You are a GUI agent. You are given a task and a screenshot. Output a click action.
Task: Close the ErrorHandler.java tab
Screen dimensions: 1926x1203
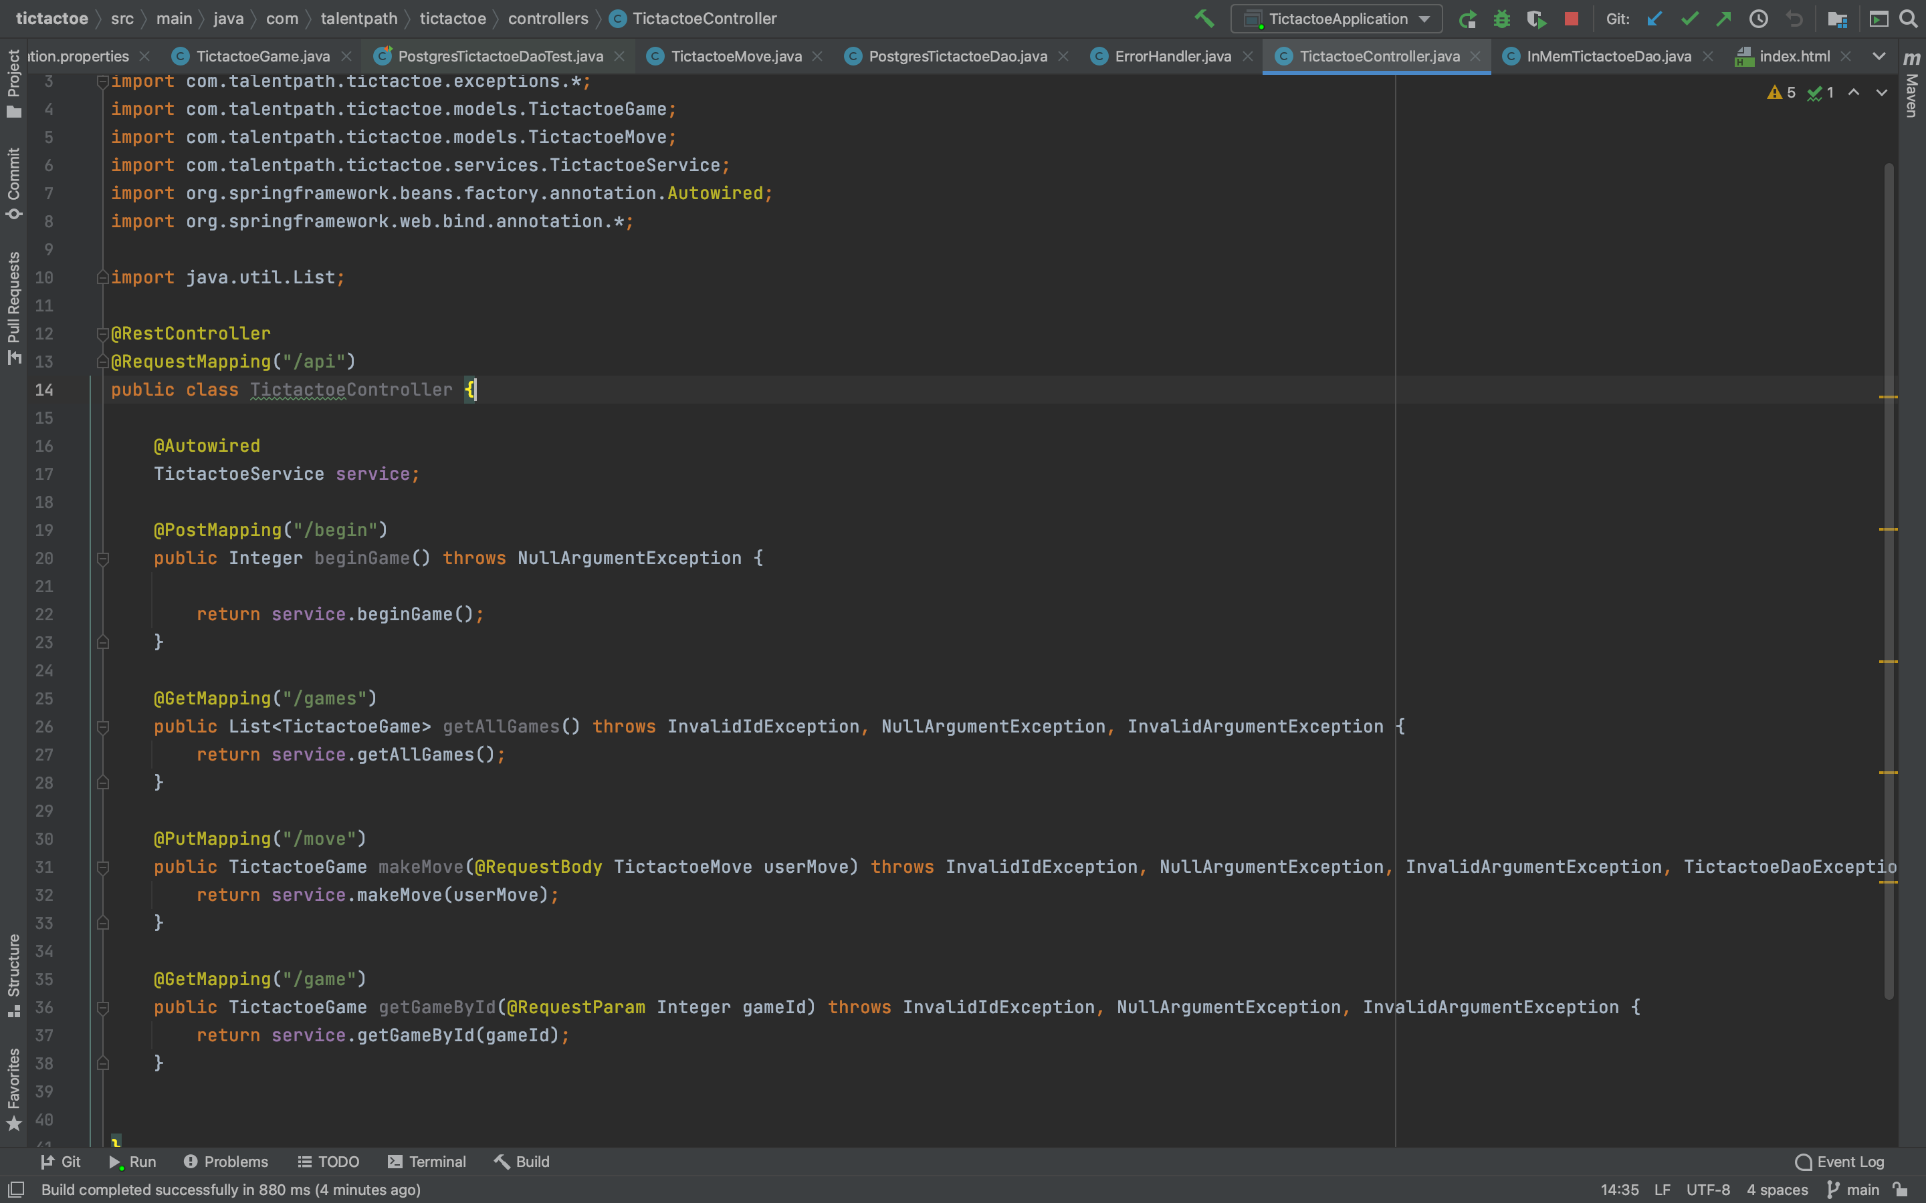(x=1247, y=55)
